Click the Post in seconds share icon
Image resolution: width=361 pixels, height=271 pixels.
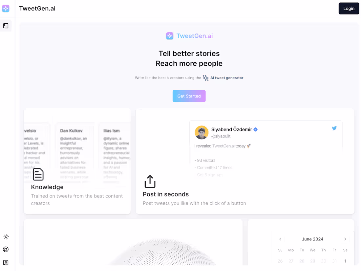[150, 181]
